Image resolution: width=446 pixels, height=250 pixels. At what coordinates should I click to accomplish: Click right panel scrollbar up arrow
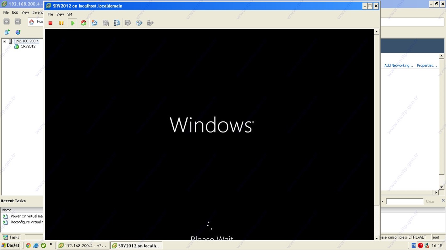click(x=441, y=56)
